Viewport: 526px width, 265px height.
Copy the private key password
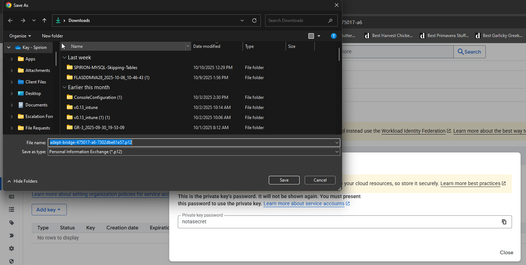(x=504, y=222)
